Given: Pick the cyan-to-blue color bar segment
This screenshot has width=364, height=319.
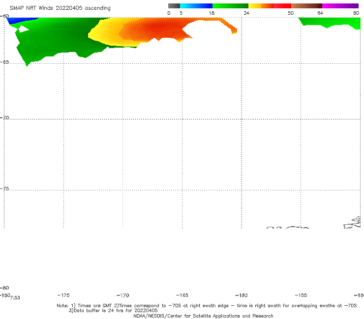Looking at the screenshot, I should (196, 6).
